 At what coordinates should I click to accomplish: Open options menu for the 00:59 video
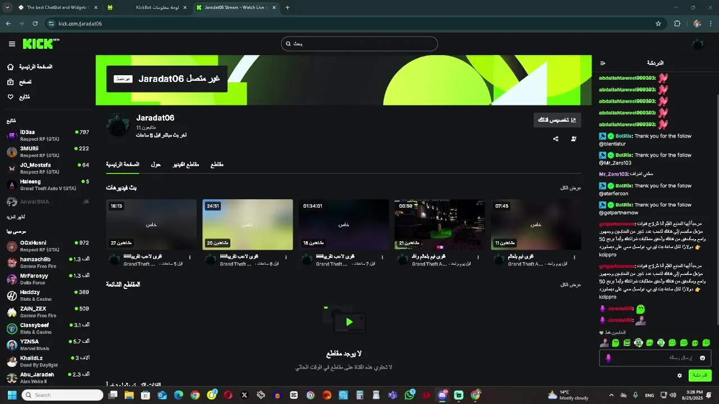pos(478,257)
